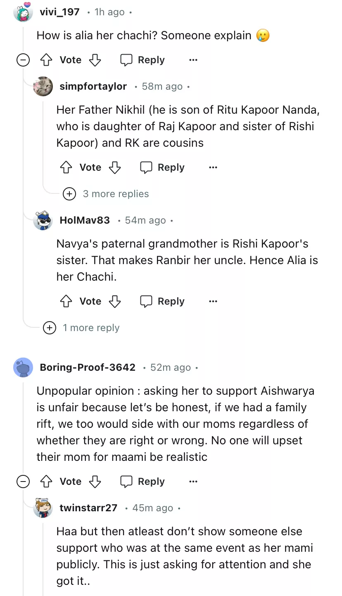This screenshot has height=596, width=342.
Task: View simpfortaylor's cat avatar
Action: [x=43, y=86]
